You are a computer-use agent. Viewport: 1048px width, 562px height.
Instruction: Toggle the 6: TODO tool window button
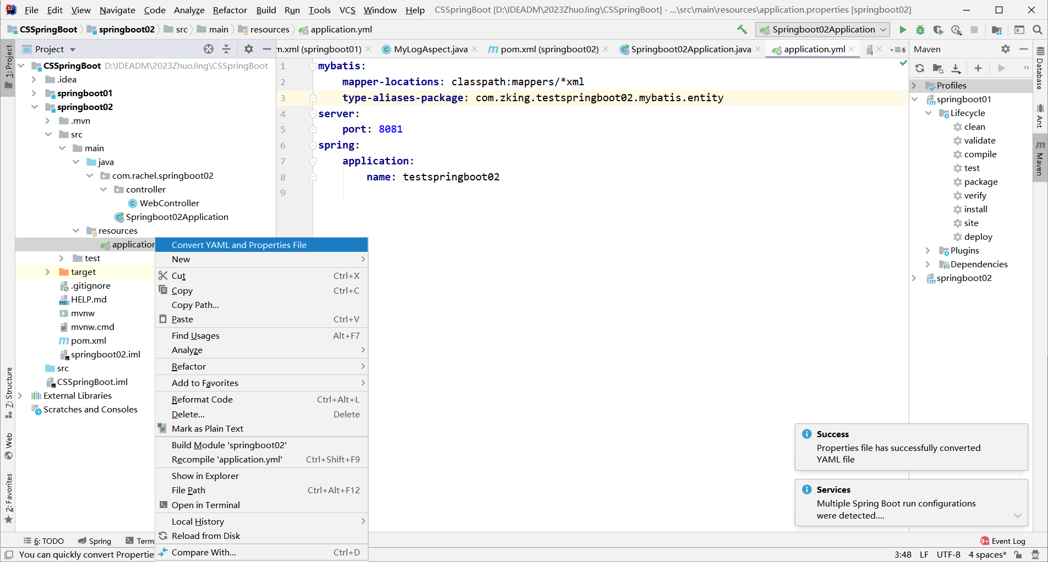pos(43,541)
